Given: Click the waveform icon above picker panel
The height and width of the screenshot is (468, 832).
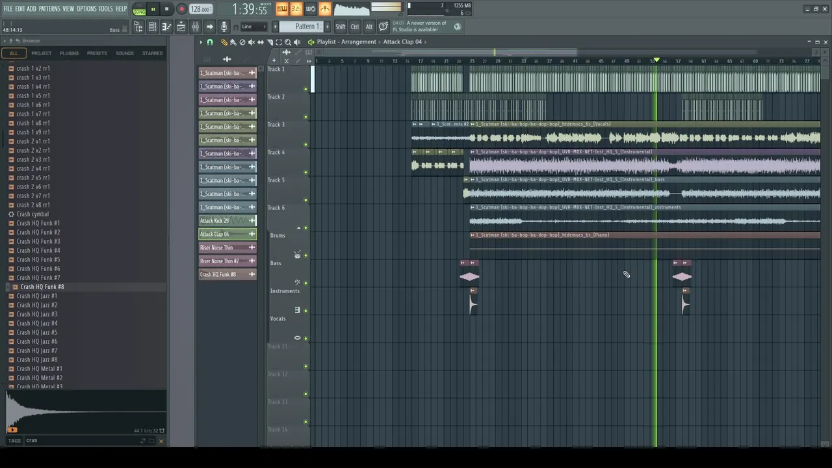Looking at the screenshot, I should (x=227, y=59).
